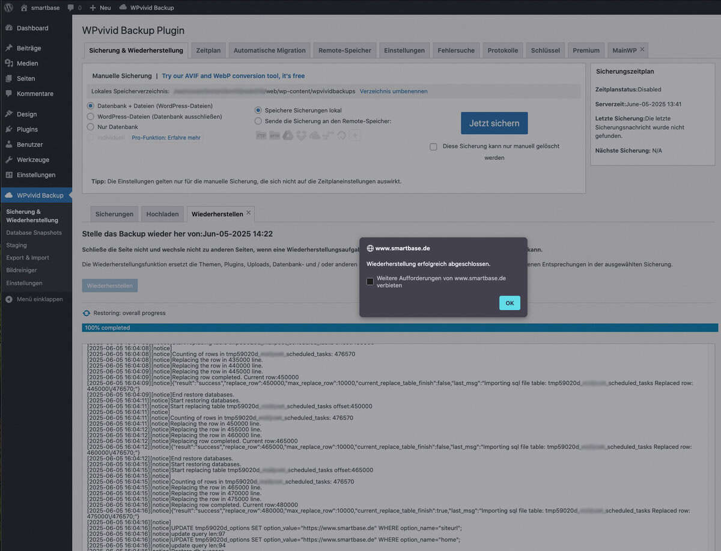721x551 pixels.
Task: Switch to the Sicherungen sub-tab
Action: tap(114, 214)
